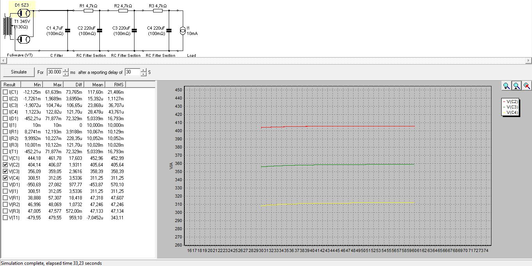This screenshot has width=532, height=266.
Task: Select the C3 220uF capacitor symbol
Action: coord(134,31)
